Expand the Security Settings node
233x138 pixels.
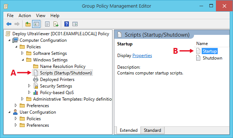coord(29,86)
